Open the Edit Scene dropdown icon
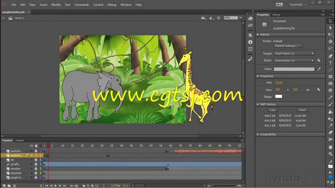The width and height of the screenshot is (335, 188). (x=204, y=18)
